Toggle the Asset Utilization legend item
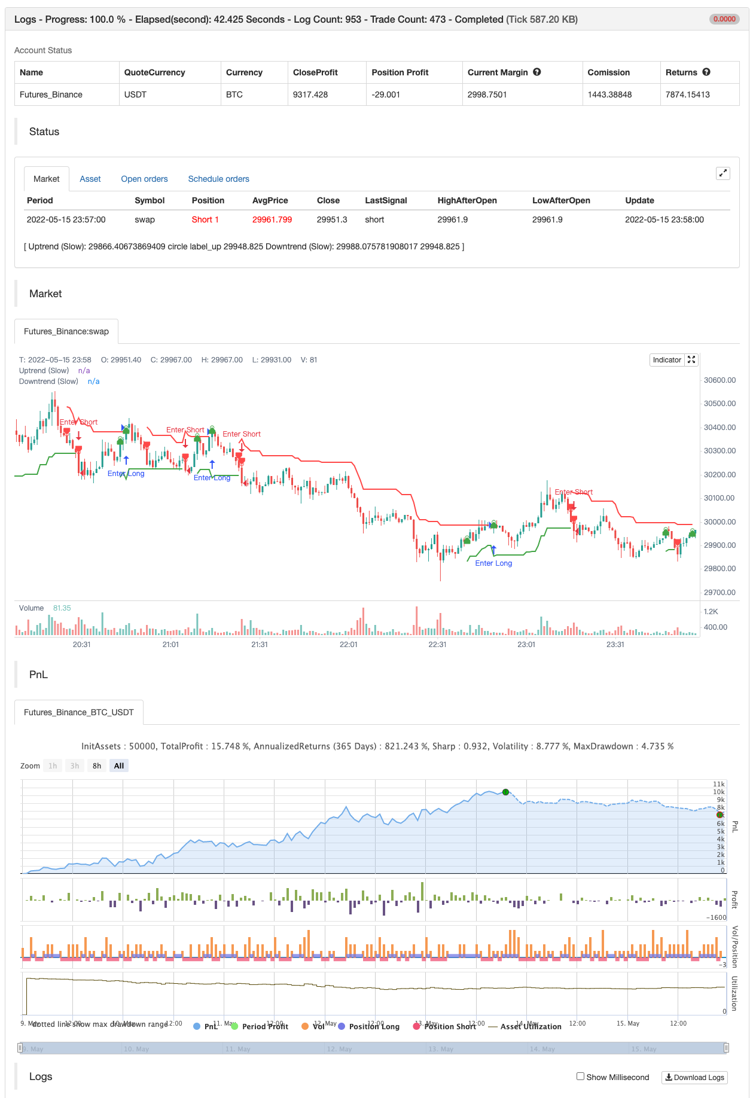 click(525, 1026)
